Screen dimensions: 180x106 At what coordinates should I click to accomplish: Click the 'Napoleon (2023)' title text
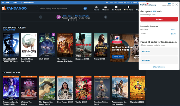(x=82, y=59)
